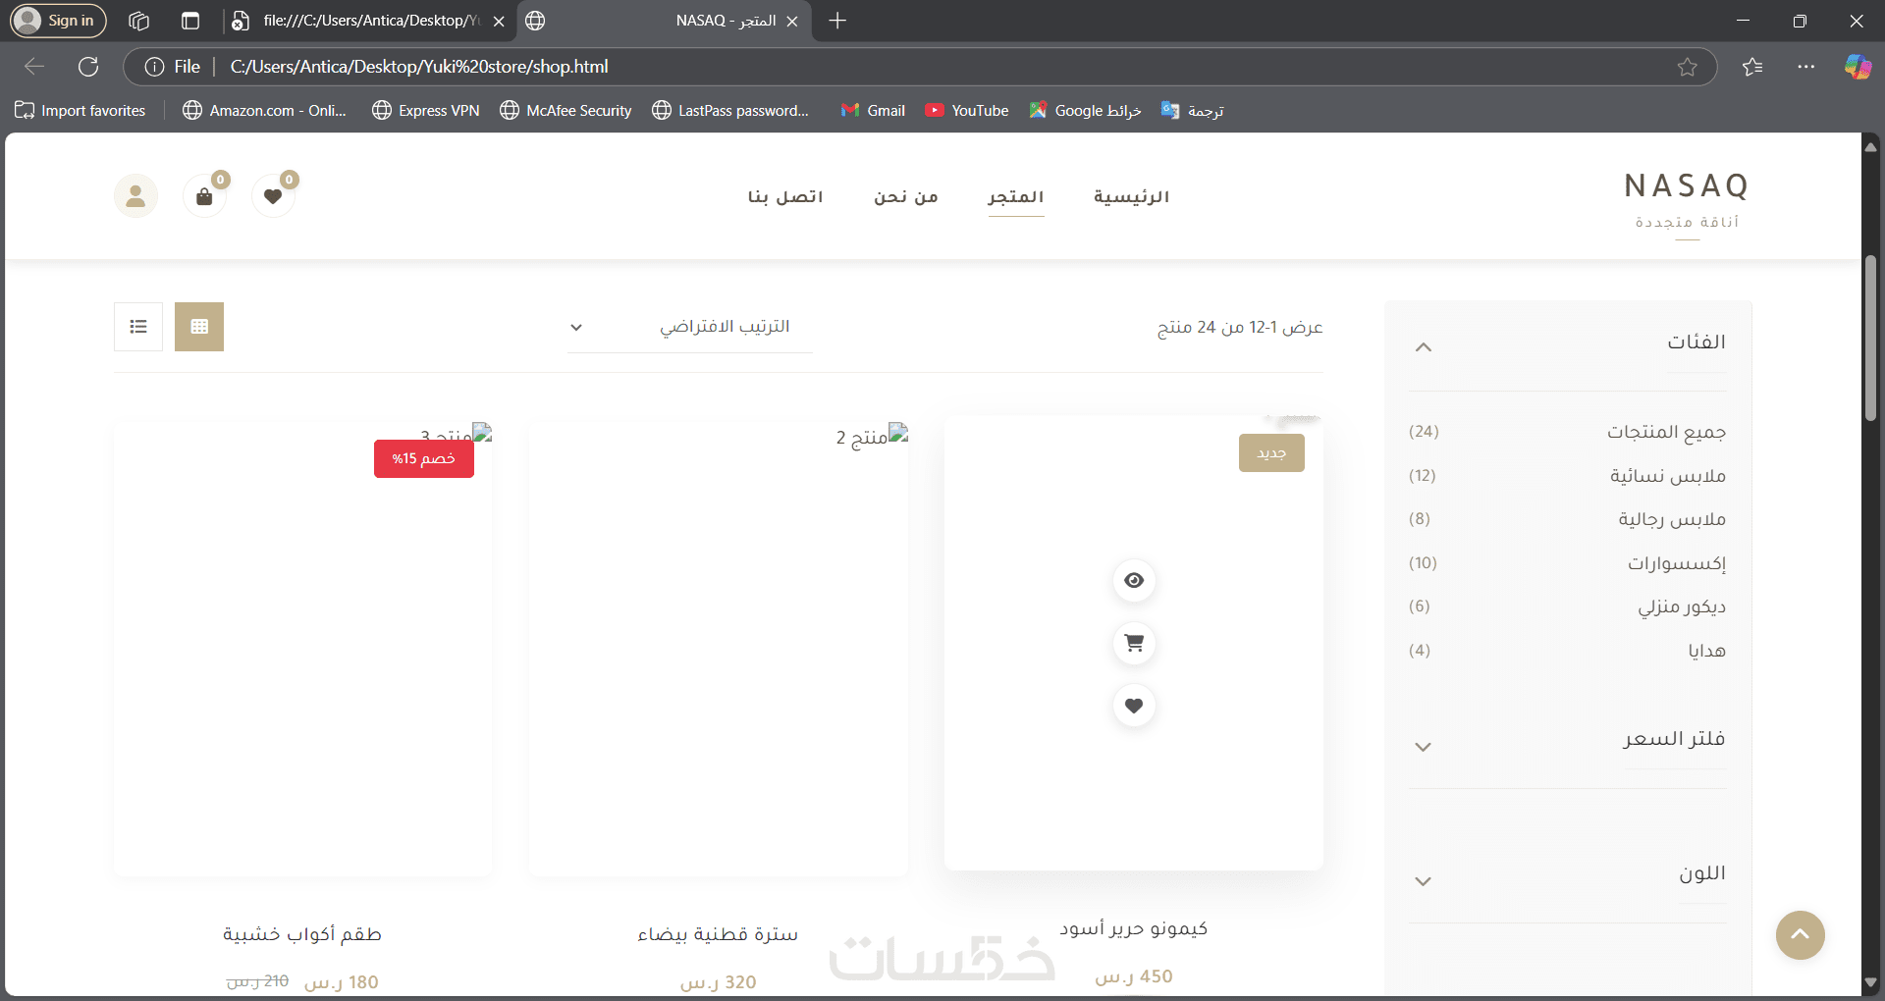This screenshot has height=1001, width=1885.
Task: Open المتجر shop menu item
Action: 1016,196
